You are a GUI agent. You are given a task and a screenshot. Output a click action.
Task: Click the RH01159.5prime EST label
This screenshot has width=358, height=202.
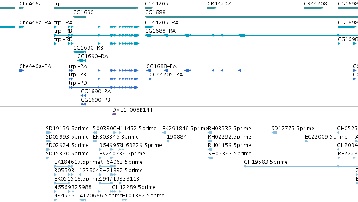(x=229, y=145)
